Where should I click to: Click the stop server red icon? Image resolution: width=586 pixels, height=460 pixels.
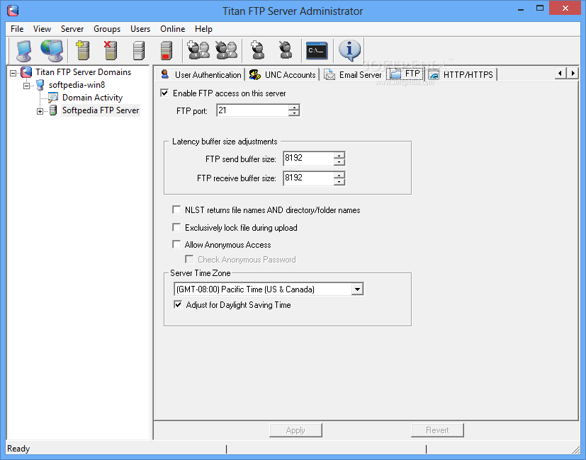pyautogui.click(x=166, y=51)
